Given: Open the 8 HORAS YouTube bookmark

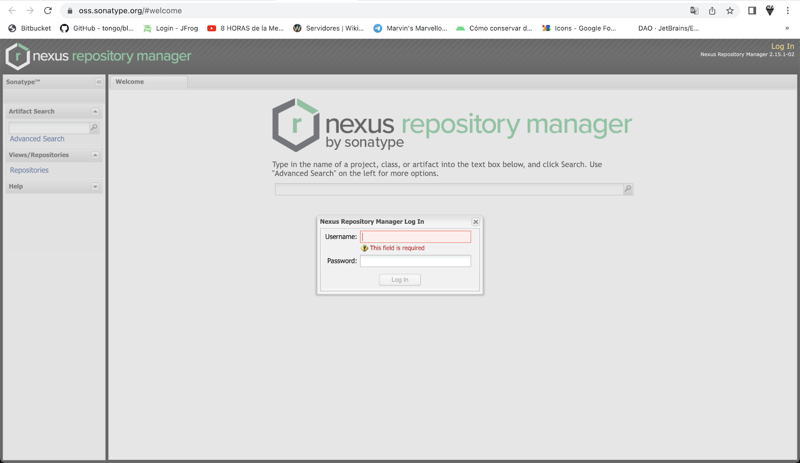Looking at the screenshot, I should click(x=245, y=28).
